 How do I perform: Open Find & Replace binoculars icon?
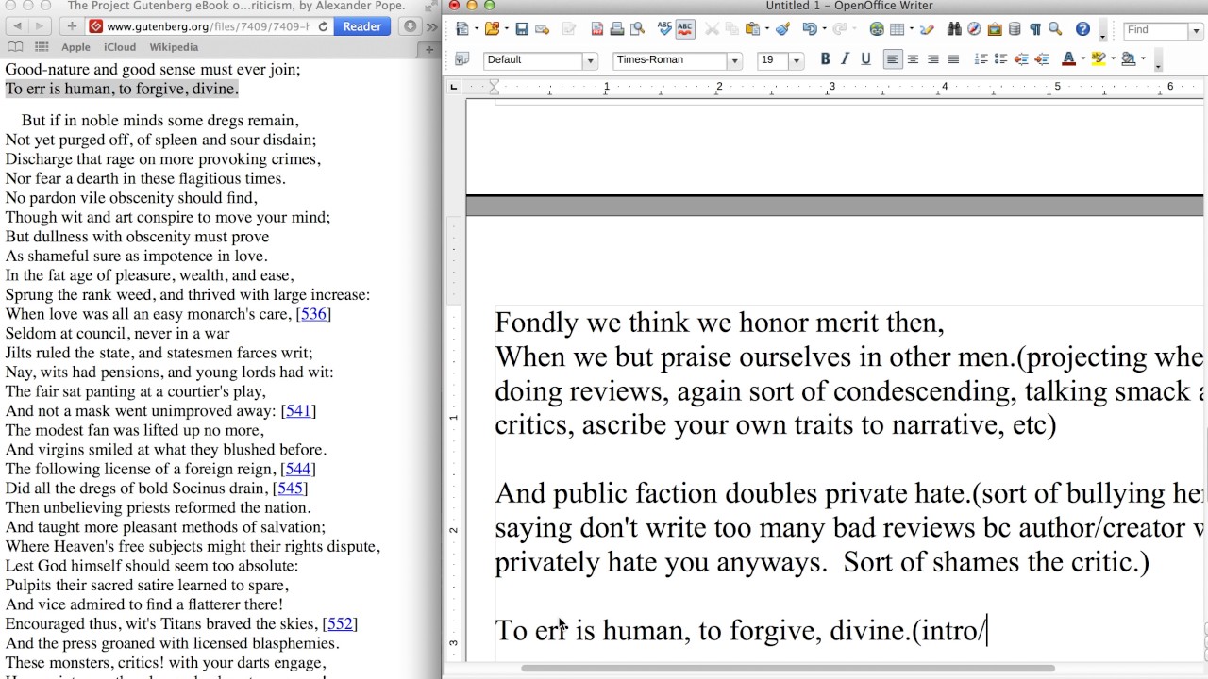coord(954,30)
